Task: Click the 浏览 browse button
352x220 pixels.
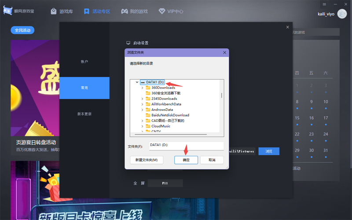Action: [x=269, y=151]
